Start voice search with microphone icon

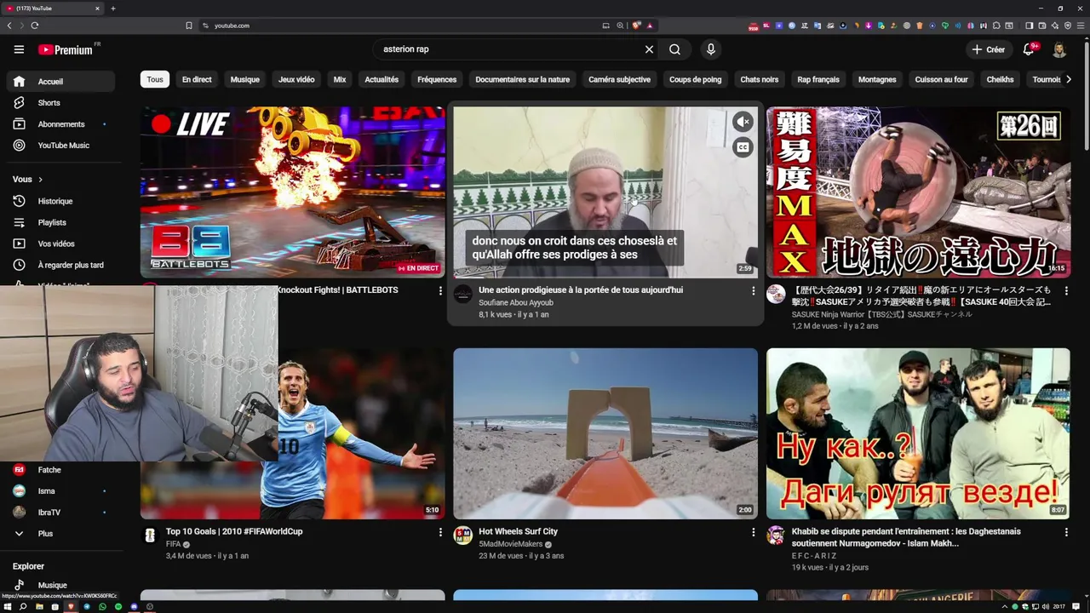[x=711, y=49]
